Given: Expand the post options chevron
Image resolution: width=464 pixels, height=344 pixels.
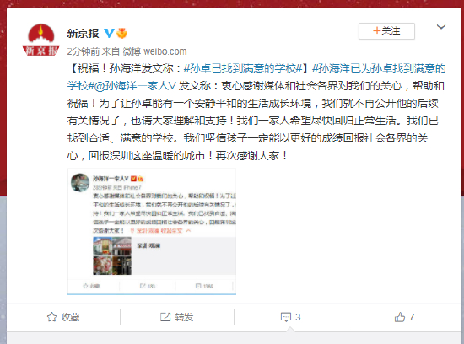Looking at the screenshot, I should [441, 27].
